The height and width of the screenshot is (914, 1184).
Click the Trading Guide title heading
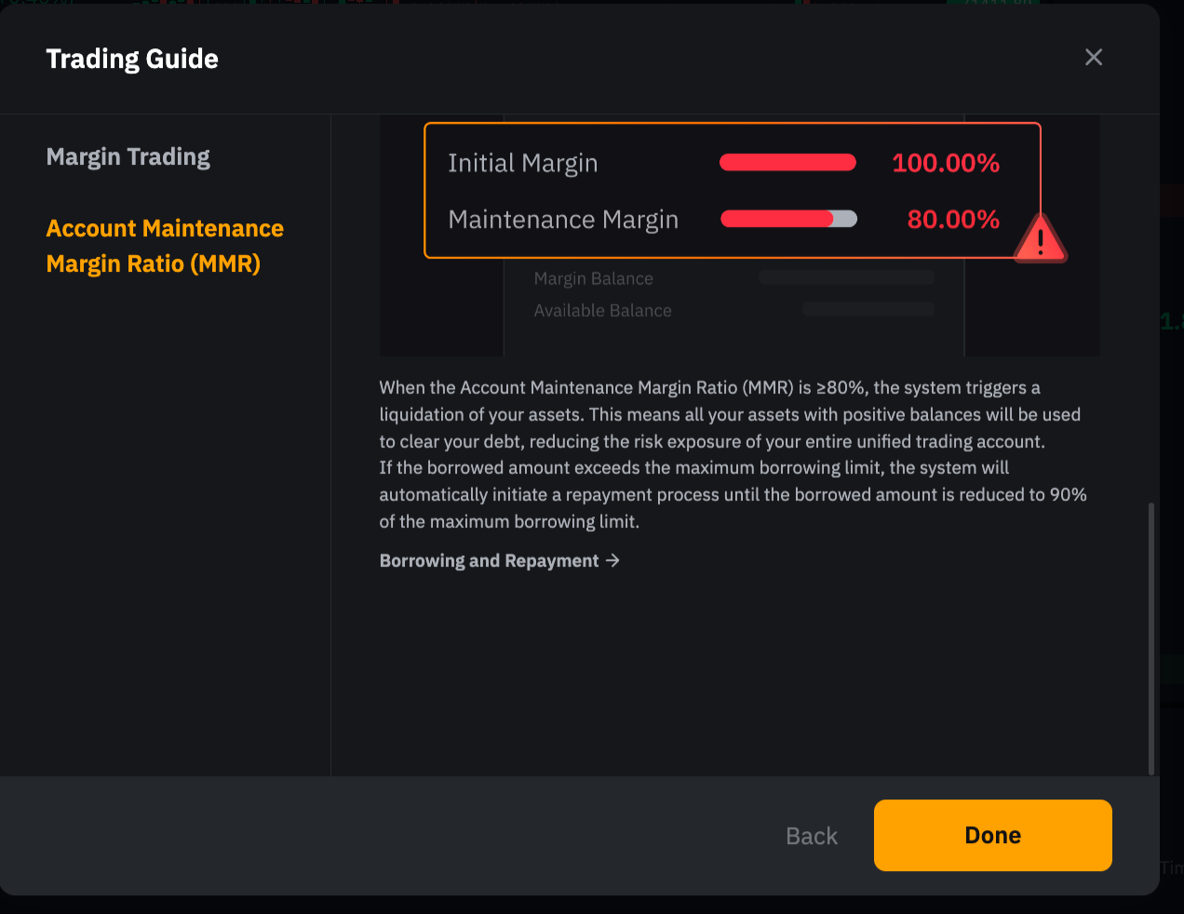132,59
